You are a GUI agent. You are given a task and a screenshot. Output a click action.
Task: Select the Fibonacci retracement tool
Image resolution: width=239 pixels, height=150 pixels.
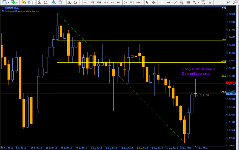click(182, 2)
